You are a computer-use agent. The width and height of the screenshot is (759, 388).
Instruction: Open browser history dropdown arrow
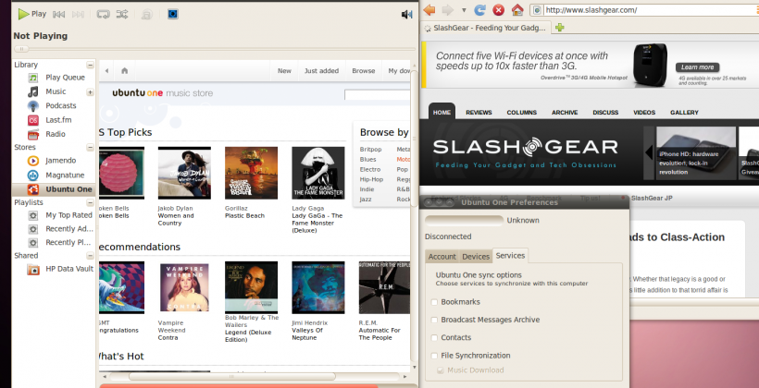pyautogui.click(x=463, y=10)
